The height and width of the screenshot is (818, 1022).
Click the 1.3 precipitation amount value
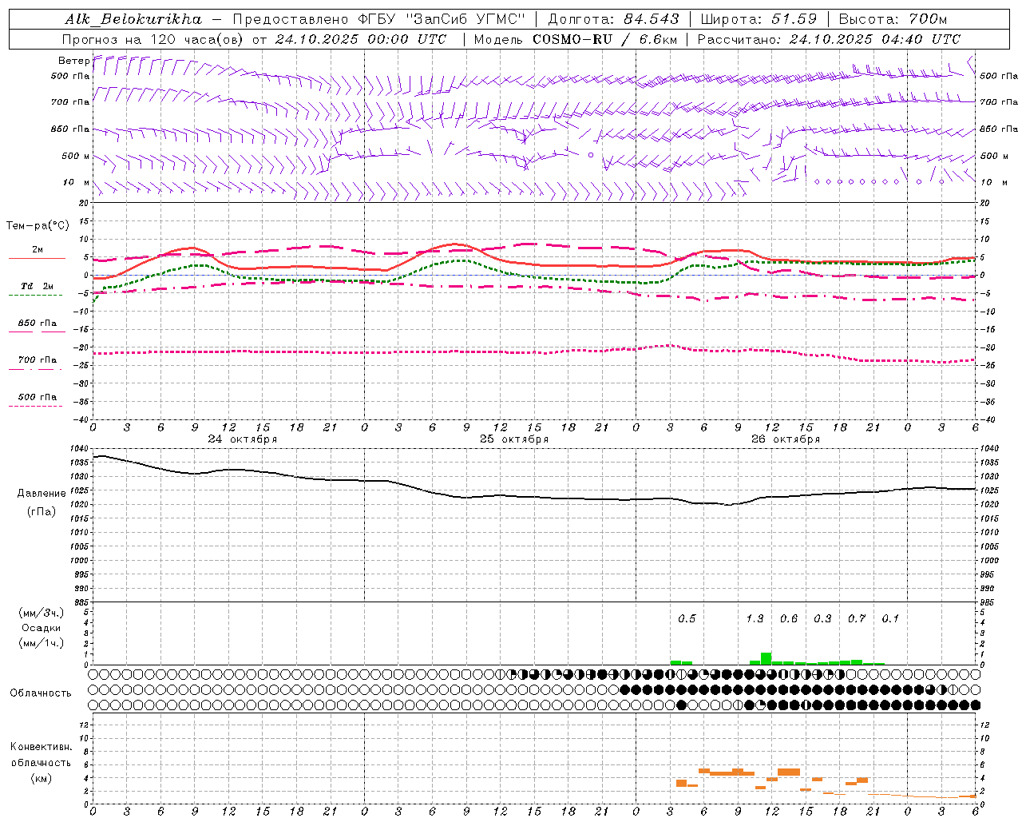tap(755, 618)
